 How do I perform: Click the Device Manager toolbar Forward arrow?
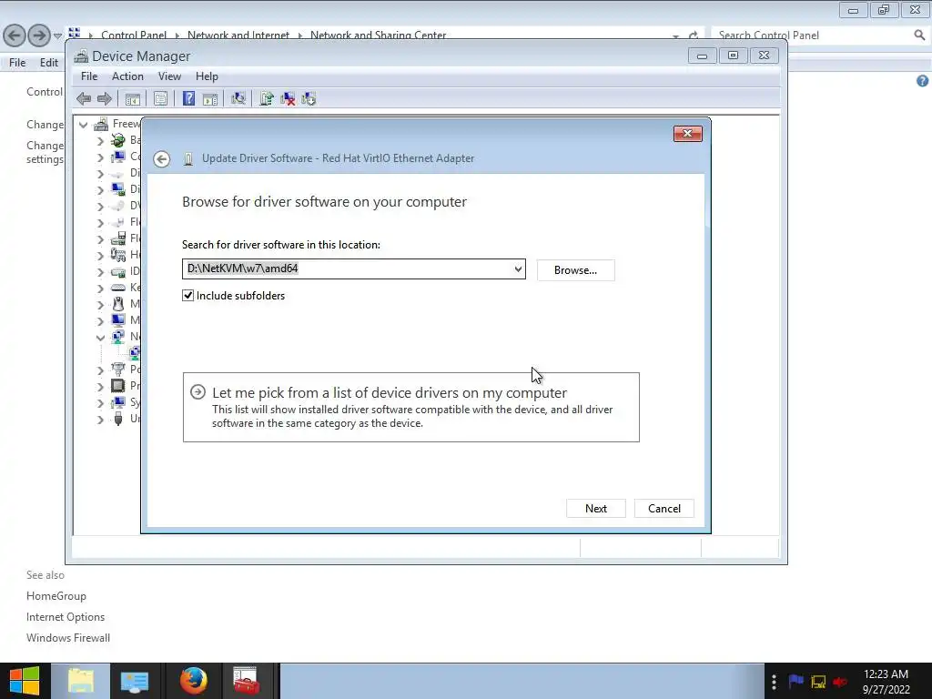(104, 98)
